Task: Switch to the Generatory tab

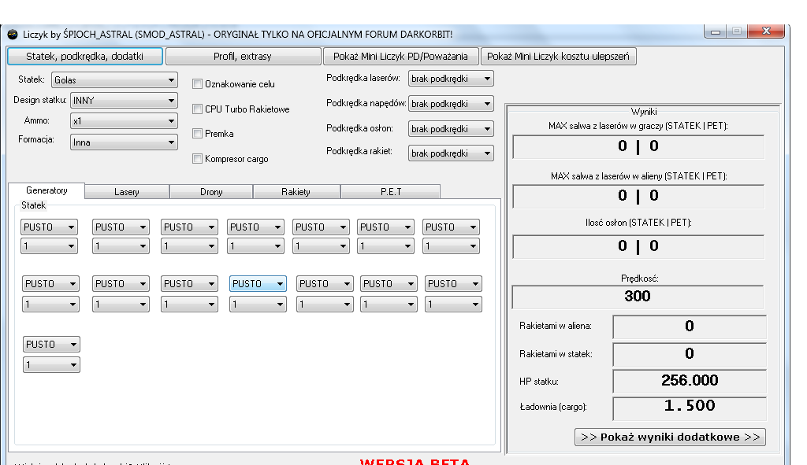Action: pos(46,190)
